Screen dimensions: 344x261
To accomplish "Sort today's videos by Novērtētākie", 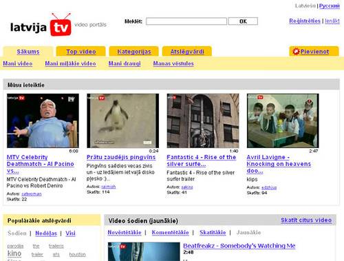I will pyautogui.click(x=125, y=233).
